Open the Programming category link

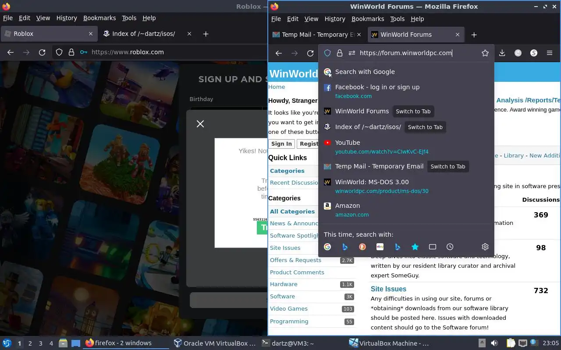(289, 321)
